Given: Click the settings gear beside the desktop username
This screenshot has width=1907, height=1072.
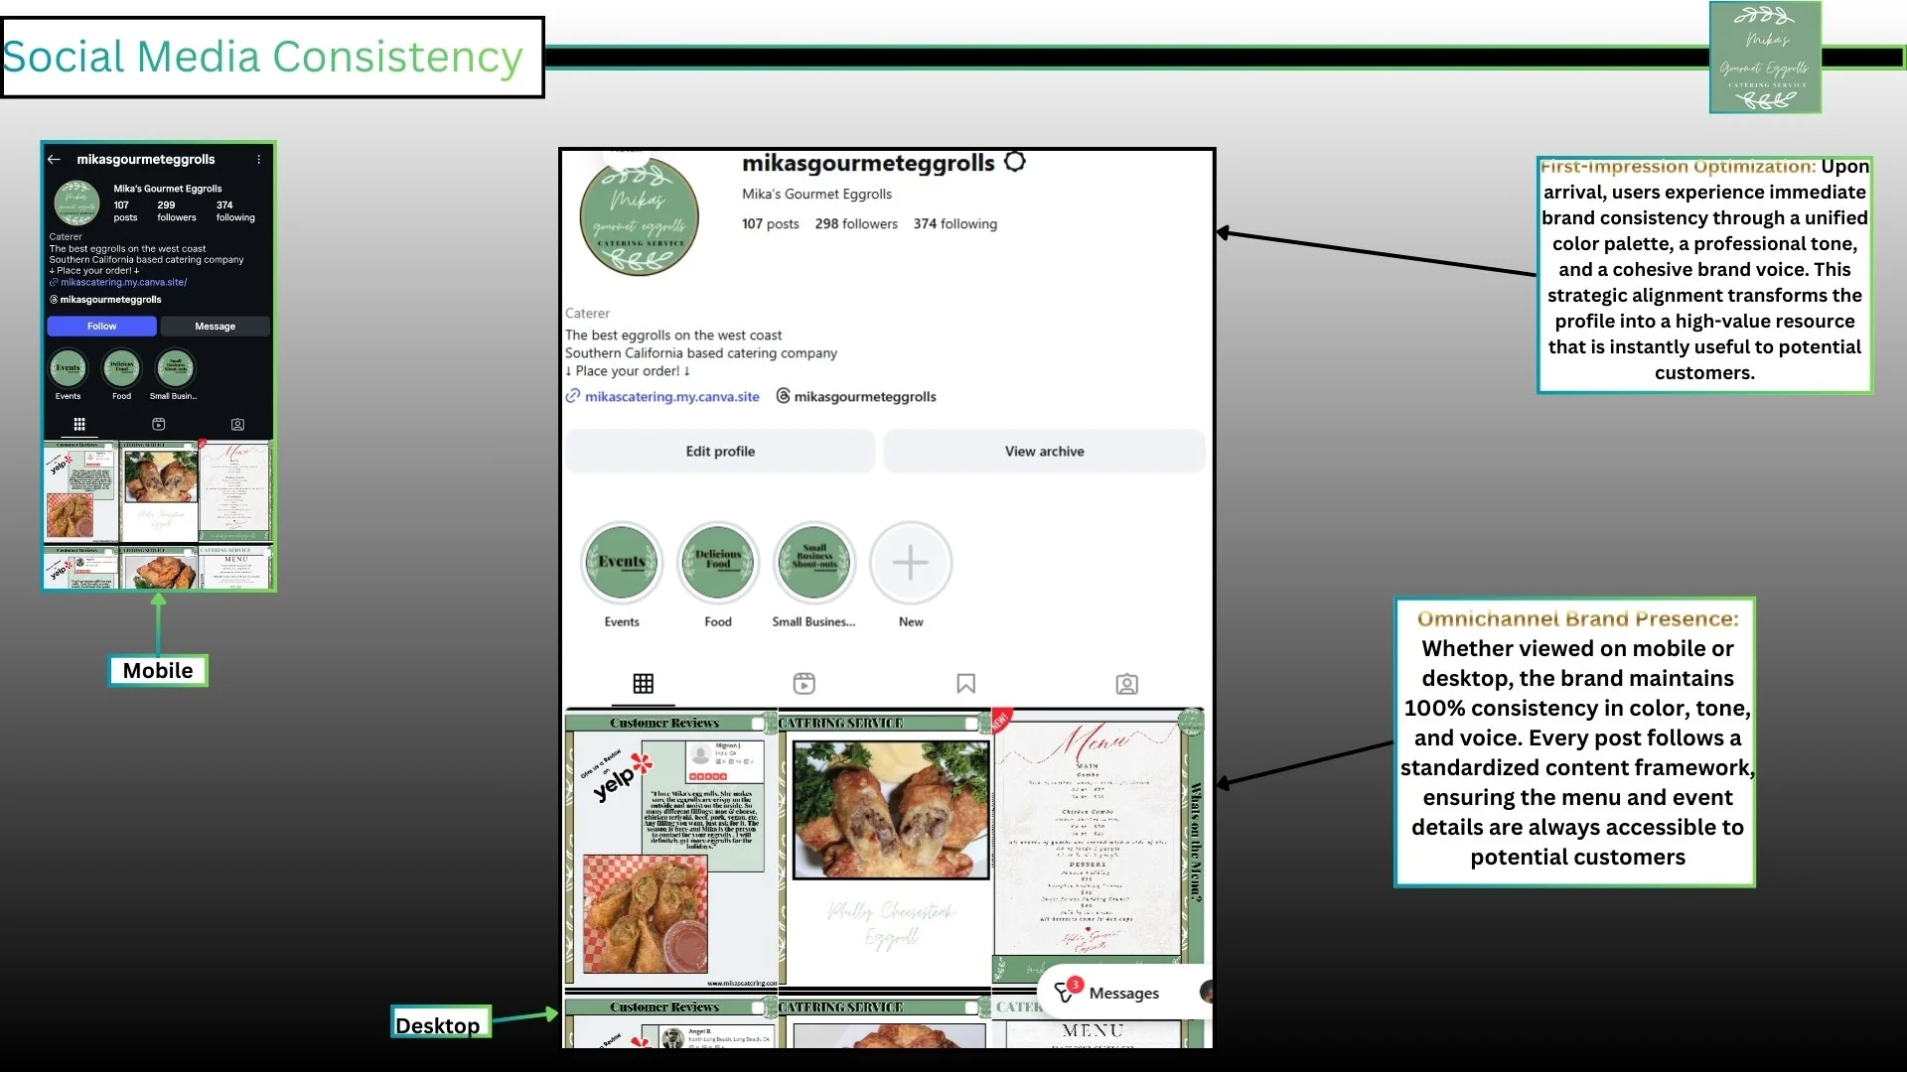Looking at the screenshot, I should pyautogui.click(x=1014, y=162).
